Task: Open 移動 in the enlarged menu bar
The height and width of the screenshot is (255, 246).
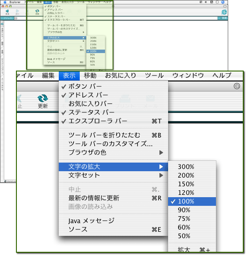Action: (90, 76)
